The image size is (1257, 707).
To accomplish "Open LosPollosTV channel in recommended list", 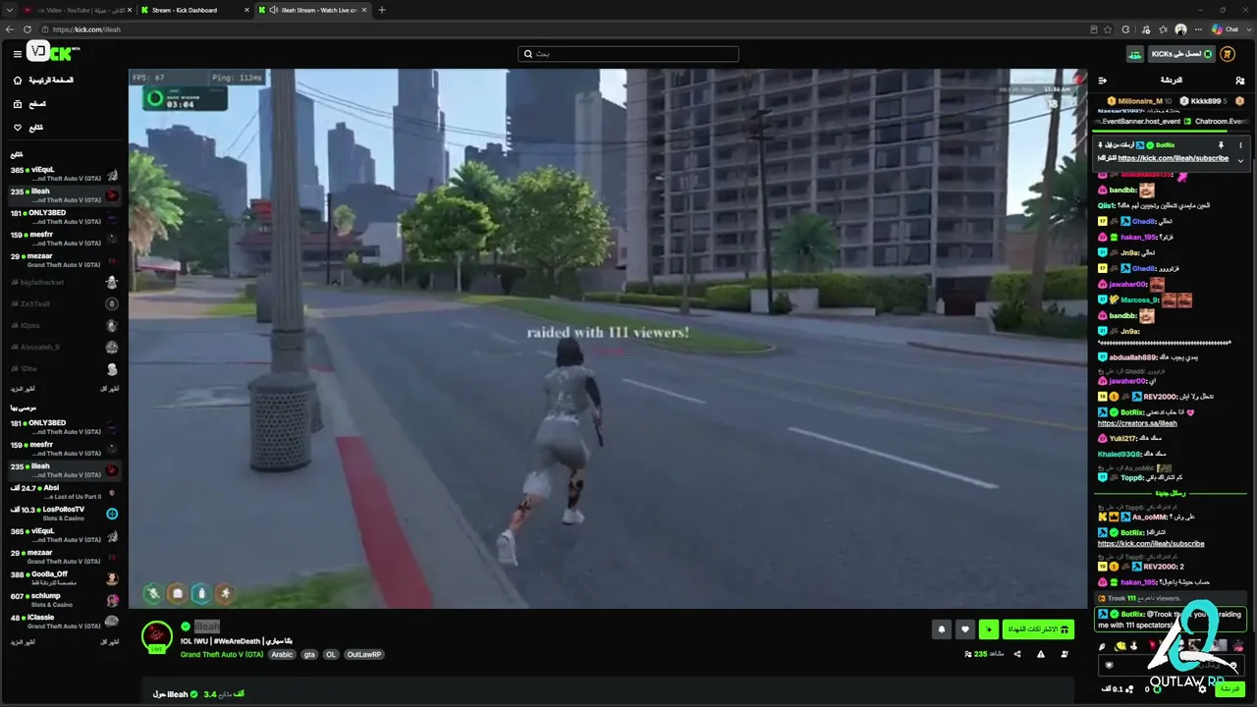I will (64, 514).
